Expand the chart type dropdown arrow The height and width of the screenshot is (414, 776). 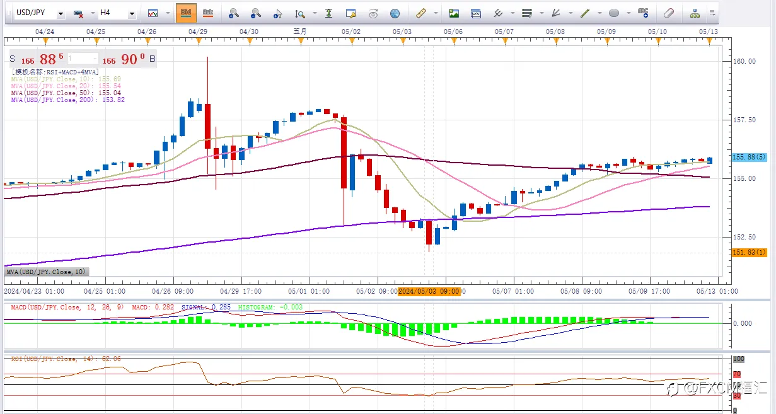tap(168, 13)
